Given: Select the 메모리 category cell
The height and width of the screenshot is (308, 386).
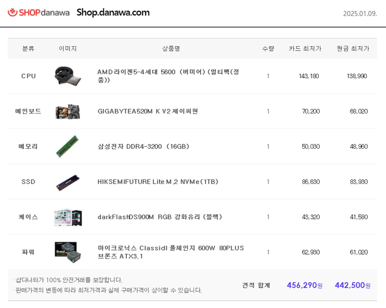Looking at the screenshot, I should point(28,147).
